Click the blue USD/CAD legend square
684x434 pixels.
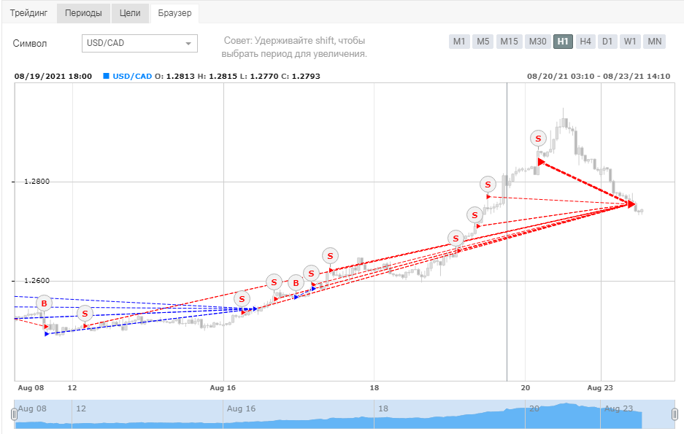coord(106,76)
